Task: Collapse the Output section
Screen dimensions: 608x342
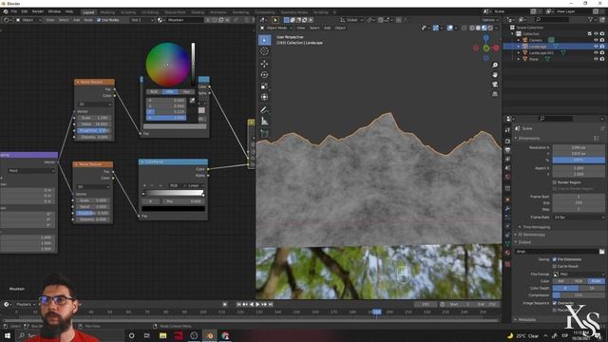Action: point(523,242)
